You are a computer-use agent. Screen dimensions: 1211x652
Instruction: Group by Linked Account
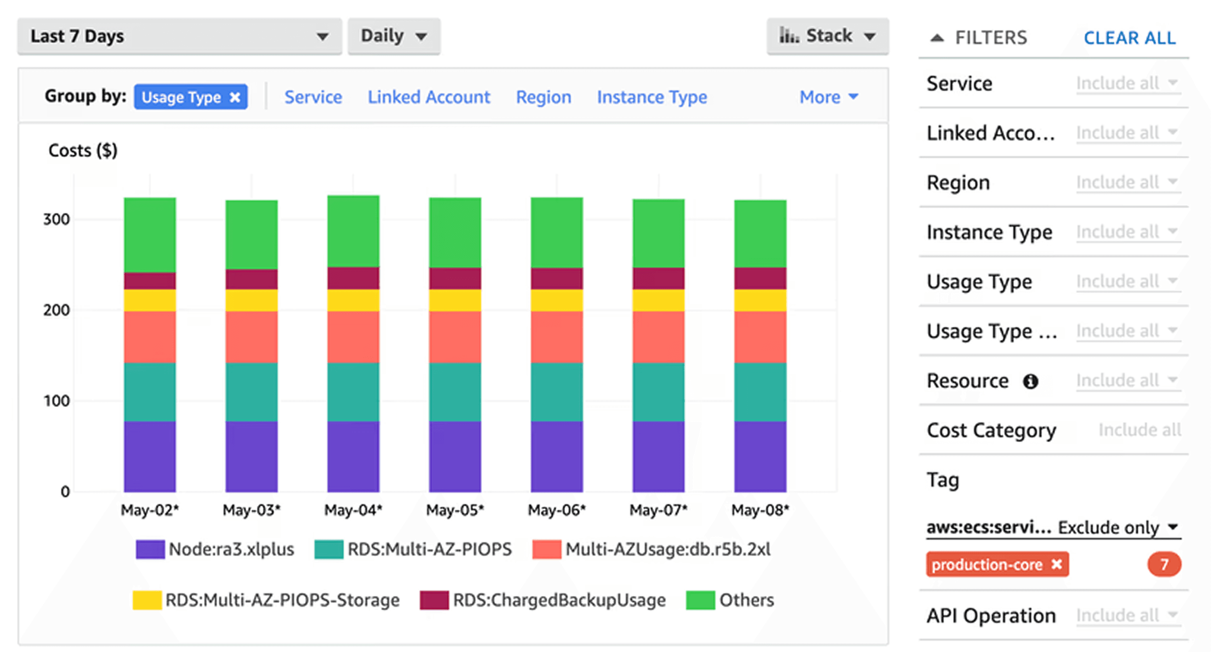[428, 97]
